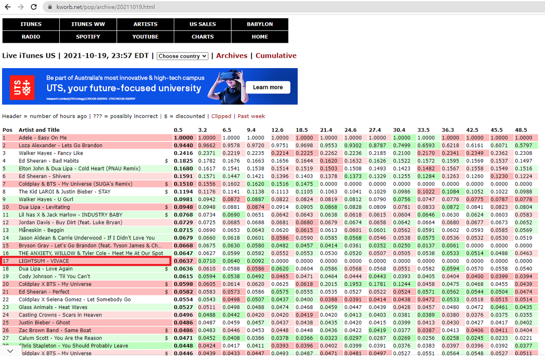The height and width of the screenshot is (356, 545).
Task: Click the Learn more button in UTS ad
Action: tap(268, 87)
